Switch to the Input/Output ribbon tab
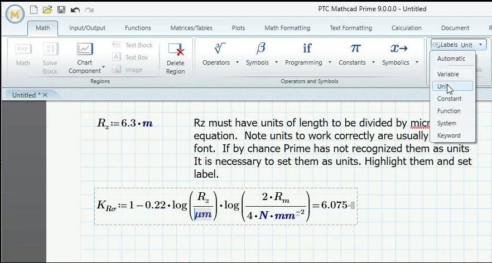 (87, 28)
